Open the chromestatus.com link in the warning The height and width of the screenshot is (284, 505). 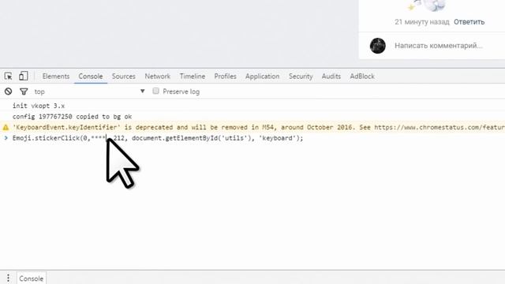click(x=440, y=127)
